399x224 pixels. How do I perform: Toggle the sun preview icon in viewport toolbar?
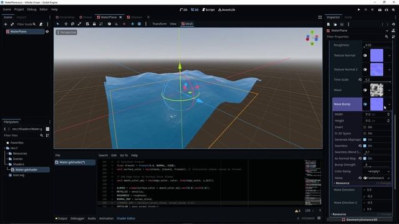pos(132,24)
